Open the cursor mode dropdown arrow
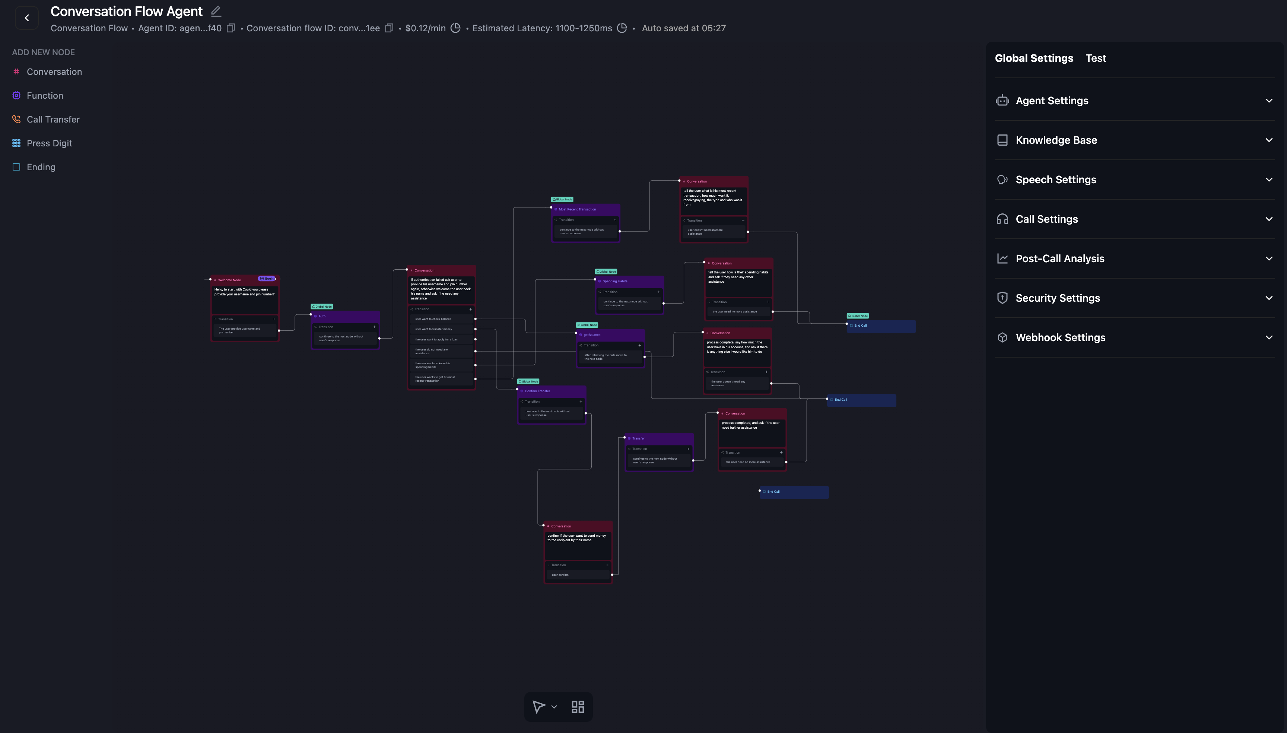Screen dimensions: 1287x733 554,707
